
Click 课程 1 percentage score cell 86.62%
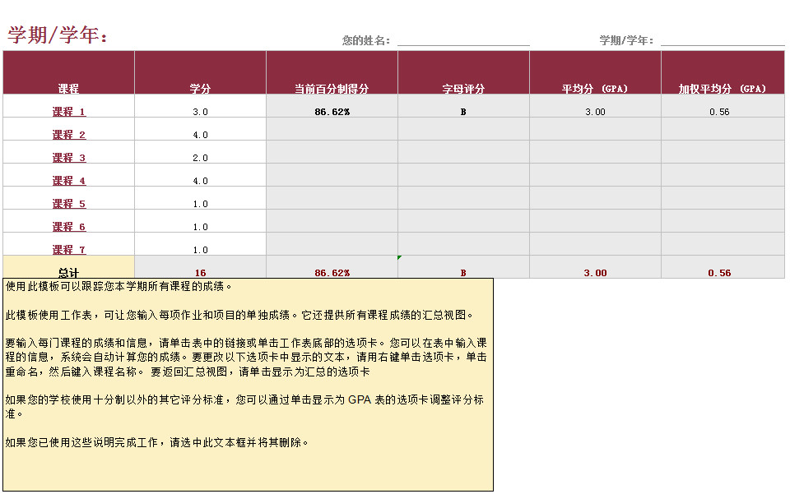click(332, 112)
